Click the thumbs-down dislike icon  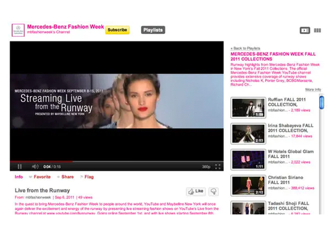(x=212, y=191)
